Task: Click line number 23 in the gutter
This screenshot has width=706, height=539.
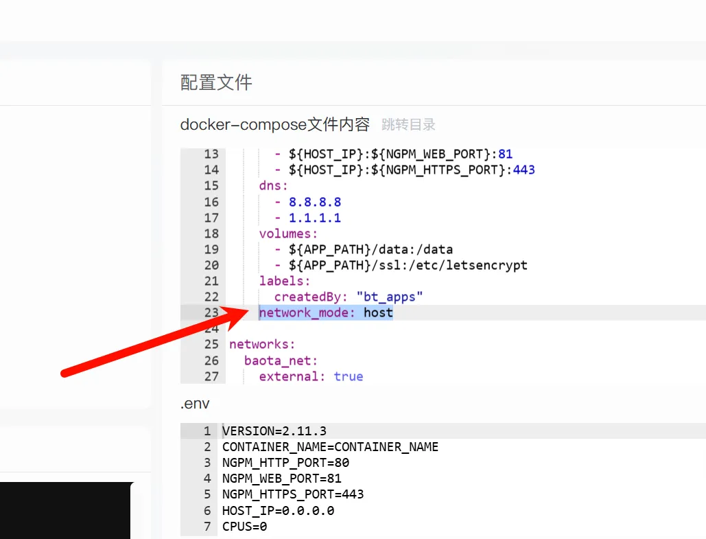Action: pyautogui.click(x=211, y=313)
